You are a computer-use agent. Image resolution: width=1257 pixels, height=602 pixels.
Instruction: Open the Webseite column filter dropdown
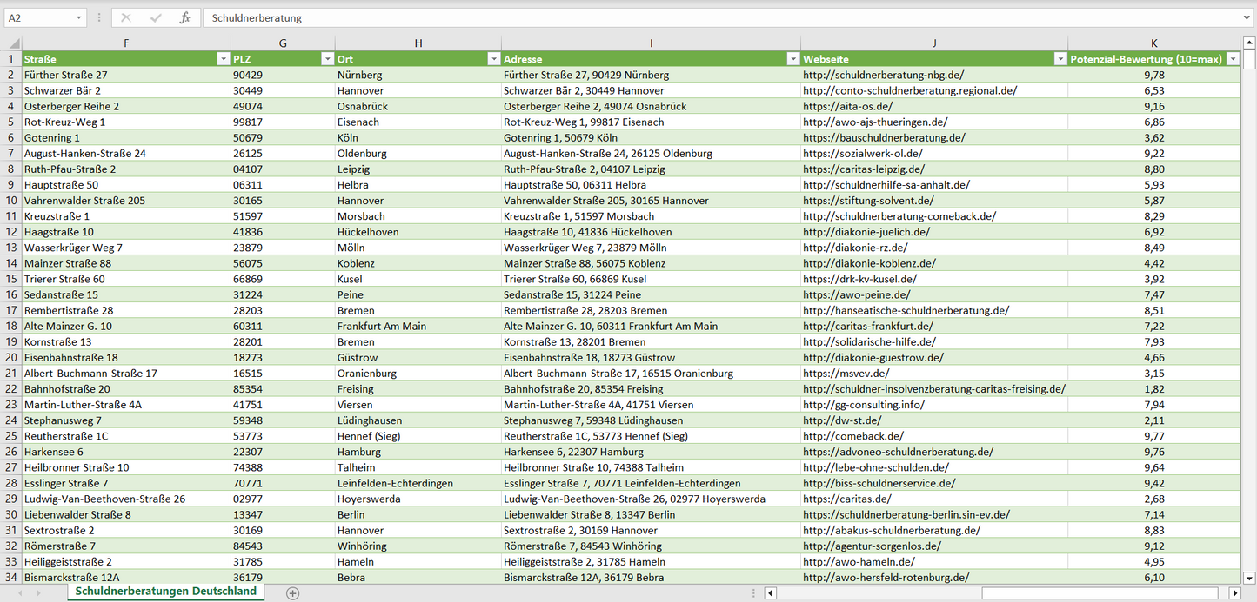tap(1060, 59)
